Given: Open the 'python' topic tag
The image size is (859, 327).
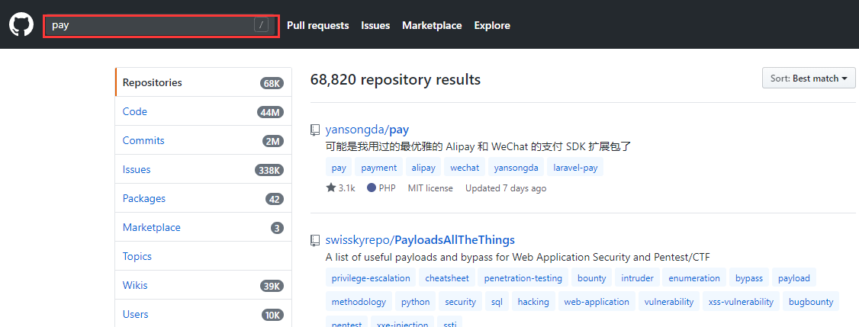Looking at the screenshot, I should coord(415,302).
